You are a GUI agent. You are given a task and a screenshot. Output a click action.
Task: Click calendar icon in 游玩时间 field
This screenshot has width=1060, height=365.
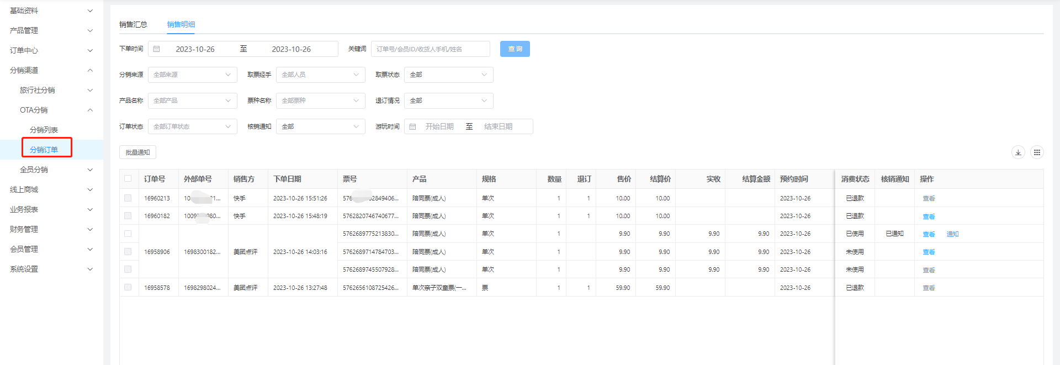(x=412, y=126)
